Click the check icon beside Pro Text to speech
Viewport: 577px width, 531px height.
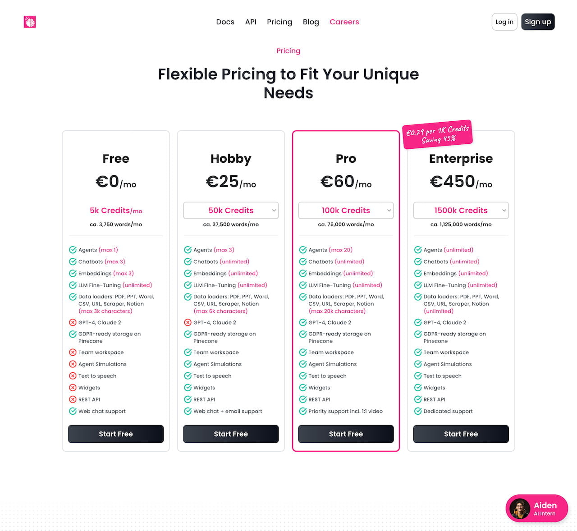[303, 376]
